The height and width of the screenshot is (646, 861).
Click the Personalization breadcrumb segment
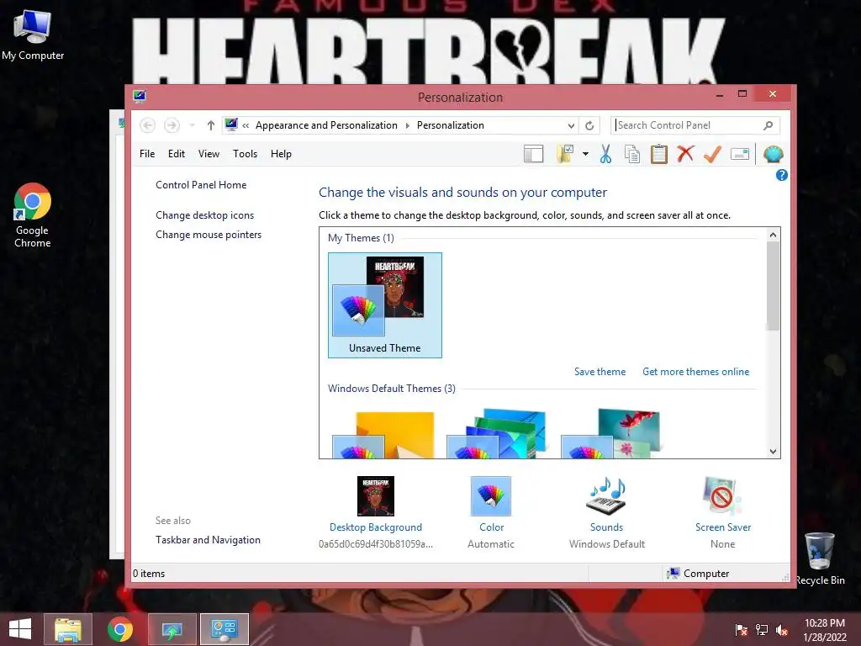click(451, 125)
